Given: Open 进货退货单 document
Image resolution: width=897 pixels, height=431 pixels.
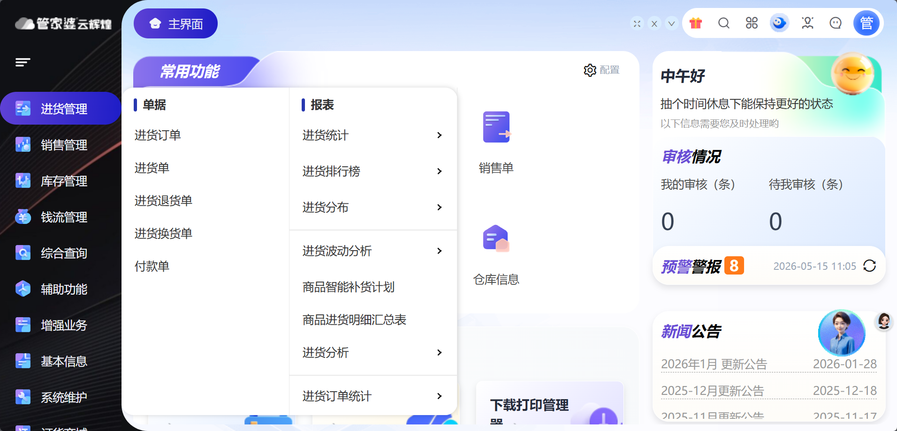Looking at the screenshot, I should 163,201.
